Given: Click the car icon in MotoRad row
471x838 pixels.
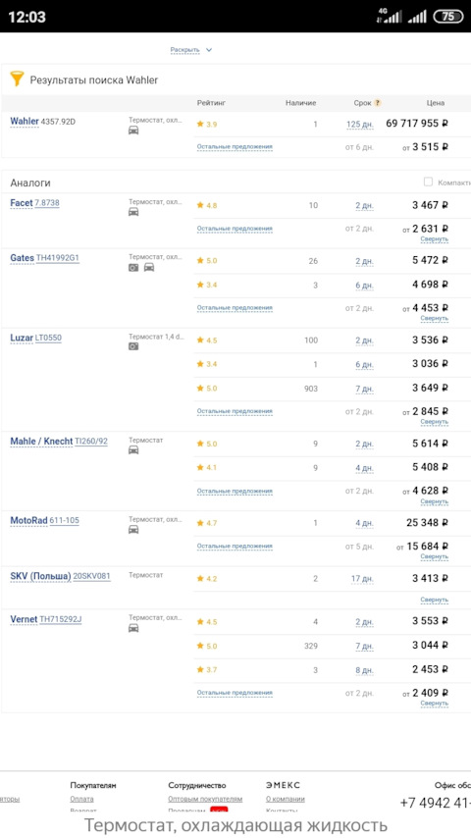Looking at the screenshot, I should tap(133, 530).
